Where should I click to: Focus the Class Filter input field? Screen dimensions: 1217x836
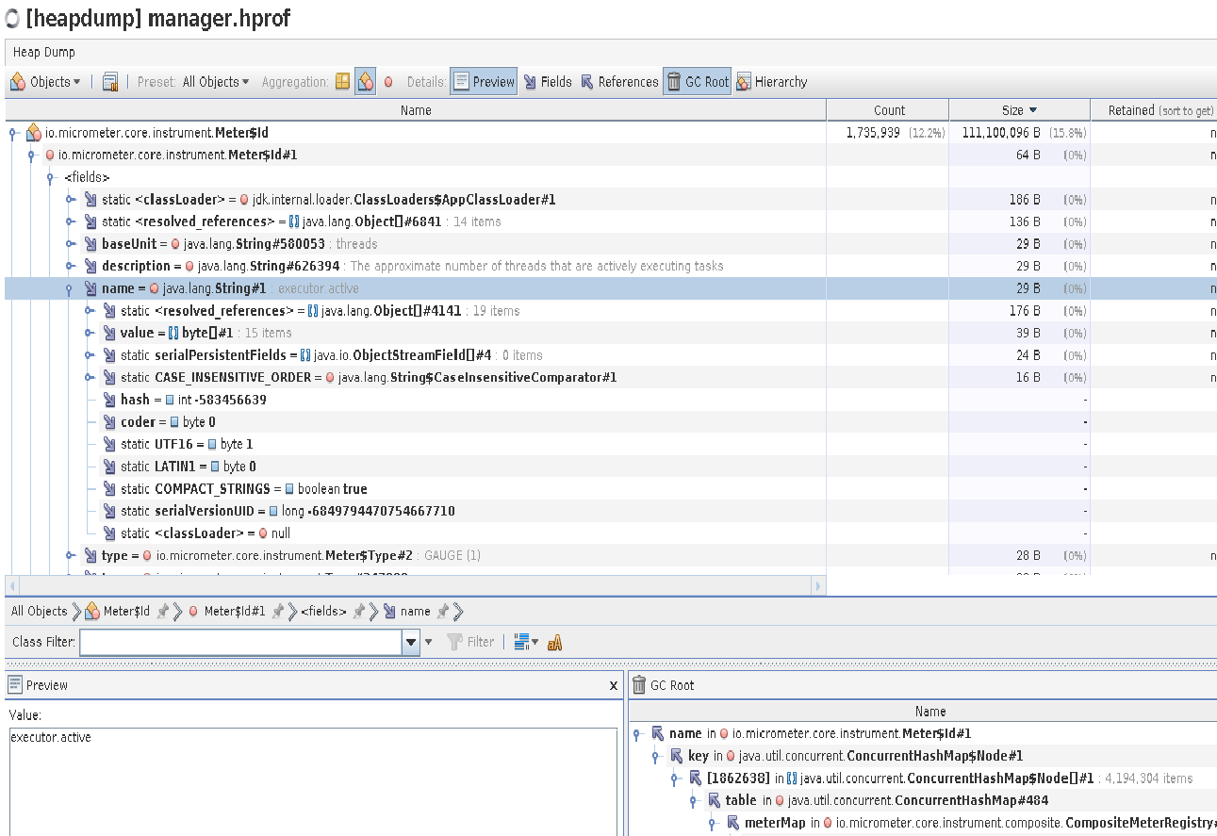[241, 643]
